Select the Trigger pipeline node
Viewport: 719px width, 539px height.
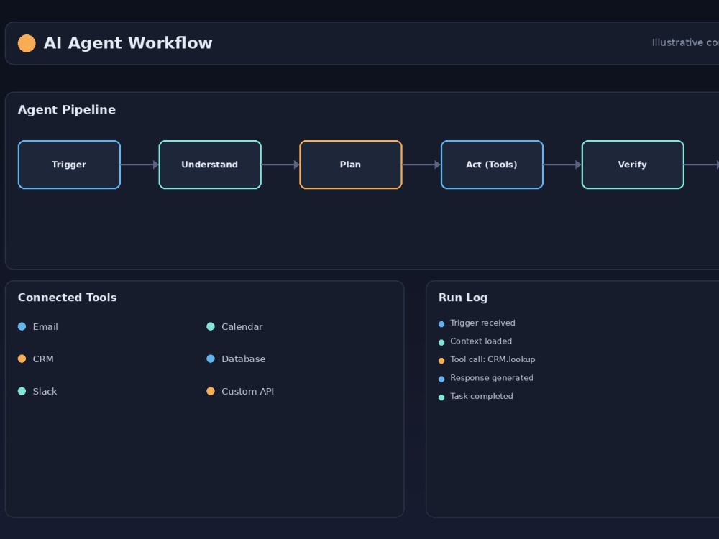69,165
